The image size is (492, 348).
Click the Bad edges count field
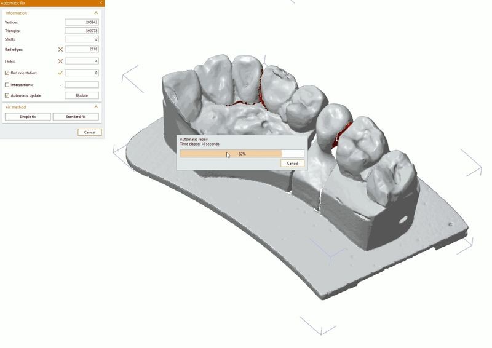(x=82, y=49)
